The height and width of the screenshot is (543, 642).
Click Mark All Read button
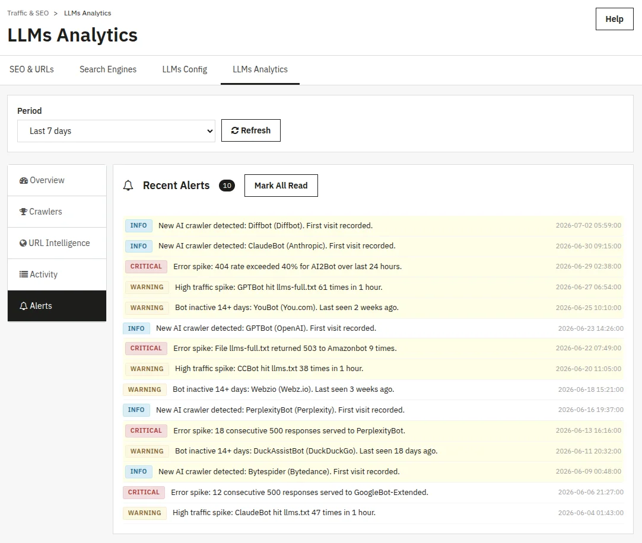[x=281, y=186]
